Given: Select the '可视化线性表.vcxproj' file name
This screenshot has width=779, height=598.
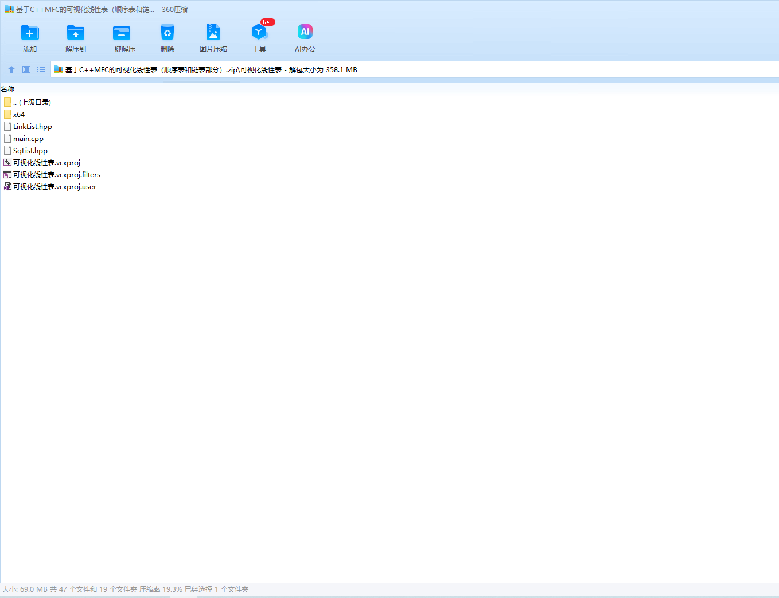Looking at the screenshot, I should (47, 163).
